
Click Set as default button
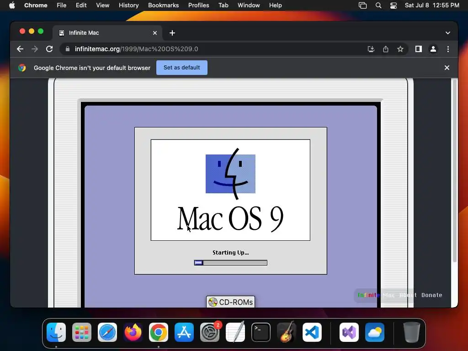[x=182, y=68]
